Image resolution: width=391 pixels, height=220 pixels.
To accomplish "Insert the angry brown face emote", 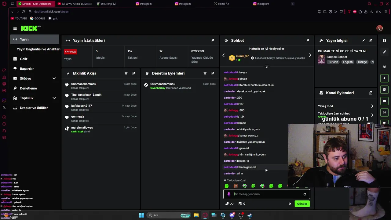I will coord(236,186).
